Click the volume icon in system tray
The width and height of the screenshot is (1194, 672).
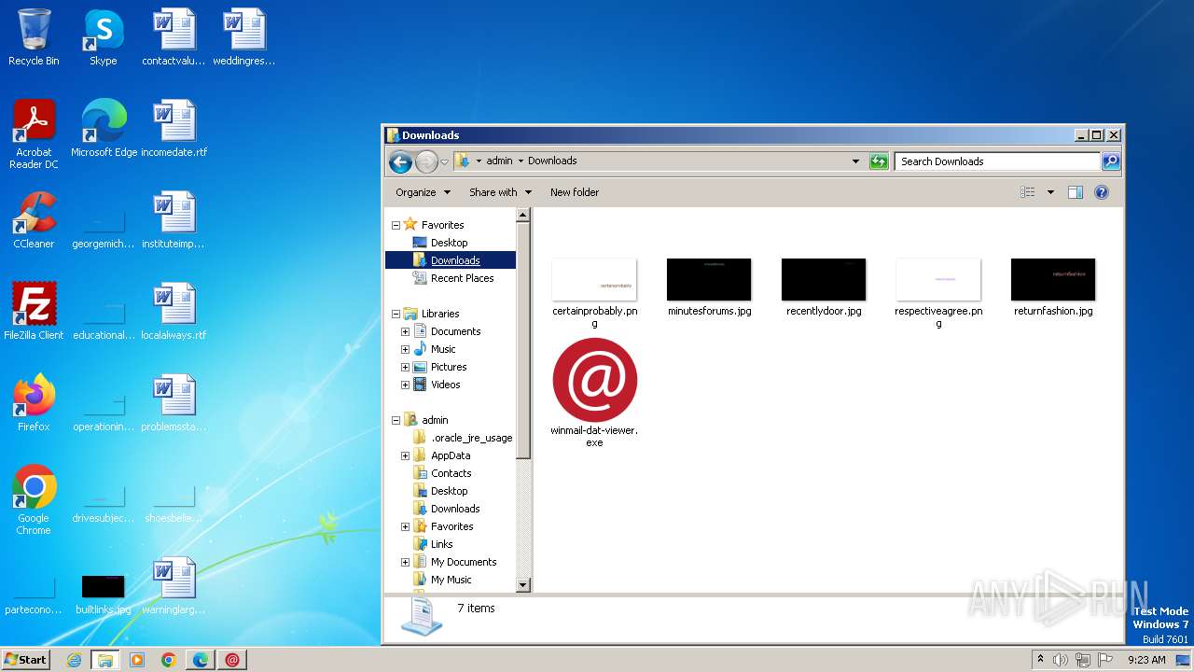(1061, 660)
